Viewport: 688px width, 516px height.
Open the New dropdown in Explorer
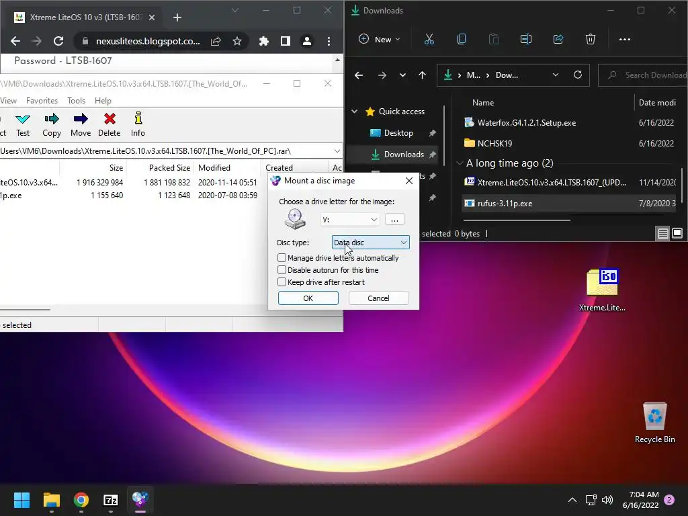[380, 40]
